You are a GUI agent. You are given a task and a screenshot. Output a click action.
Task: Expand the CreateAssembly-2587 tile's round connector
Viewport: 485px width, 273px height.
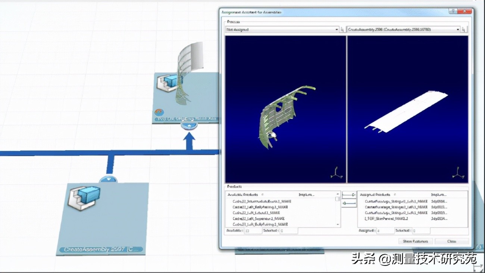(x=108, y=179)
